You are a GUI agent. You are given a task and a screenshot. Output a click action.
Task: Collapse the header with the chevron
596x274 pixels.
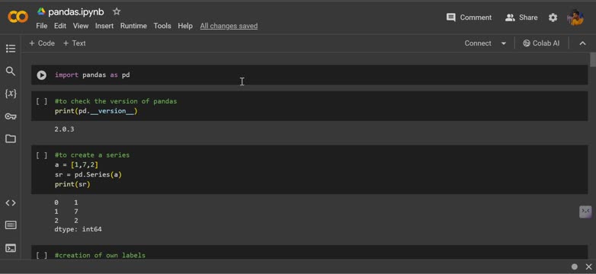coord(582,43)
